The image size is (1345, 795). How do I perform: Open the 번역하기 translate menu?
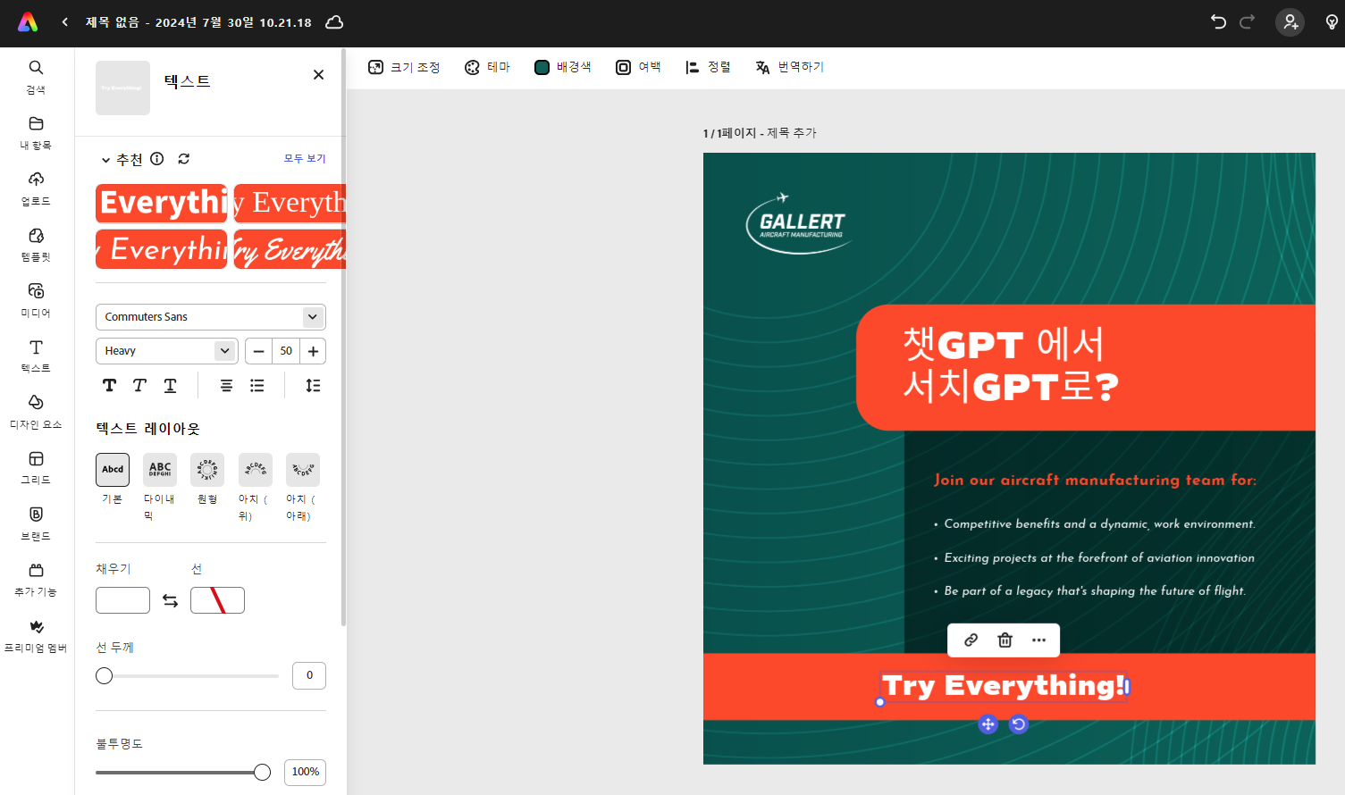pos(790,67)
